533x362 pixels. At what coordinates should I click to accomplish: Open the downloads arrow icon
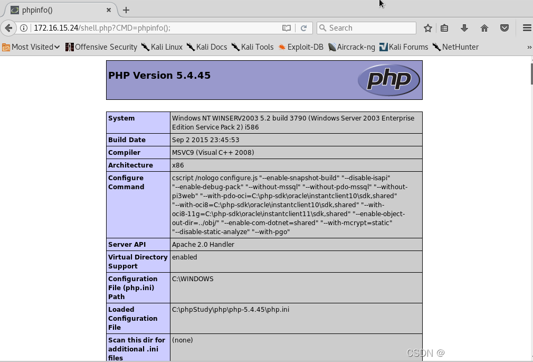pos(464,28)
